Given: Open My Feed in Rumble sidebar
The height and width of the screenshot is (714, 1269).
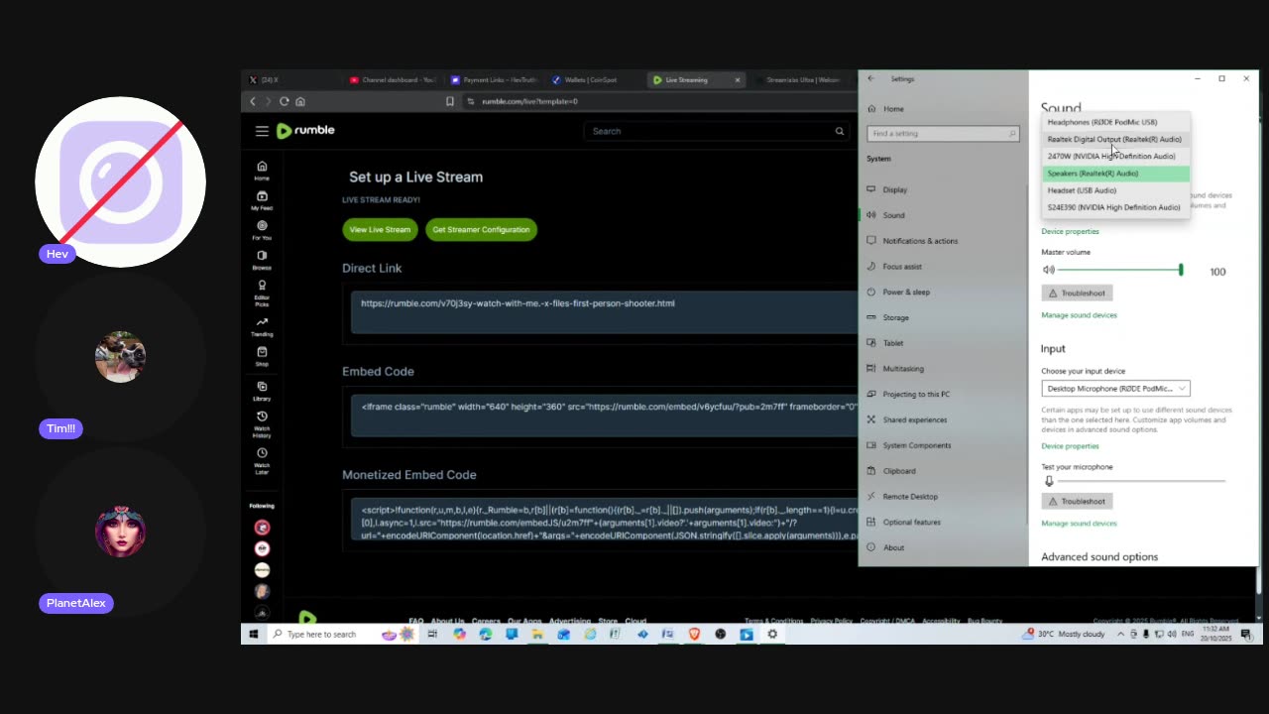Looking at the screenshot, I should pyautogui.click(x=262, y=200).
